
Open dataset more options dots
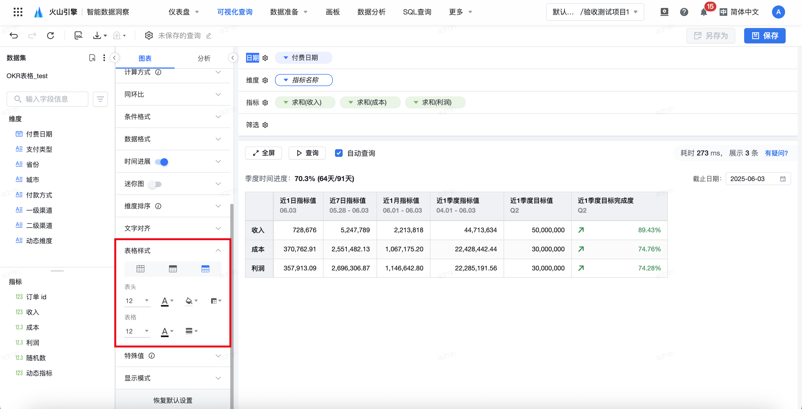(x=104, y=58)
